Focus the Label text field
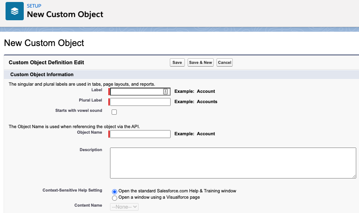 tap(137, 92)
